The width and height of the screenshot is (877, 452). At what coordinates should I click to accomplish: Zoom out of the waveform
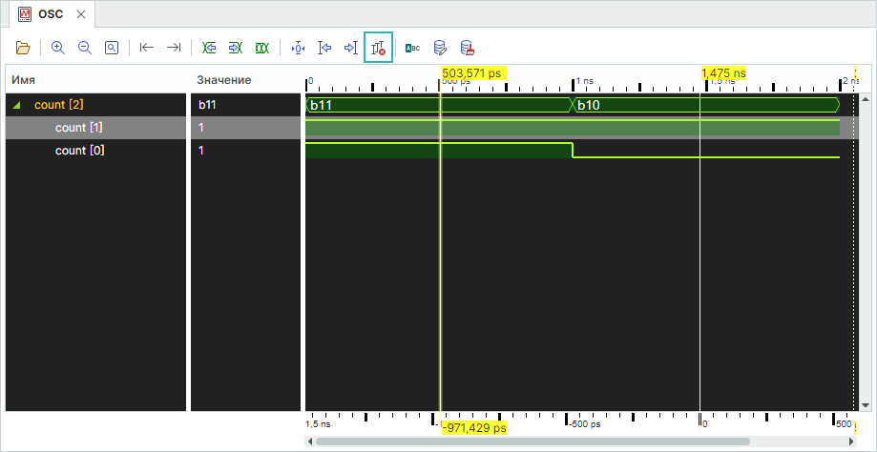(84, 48)
